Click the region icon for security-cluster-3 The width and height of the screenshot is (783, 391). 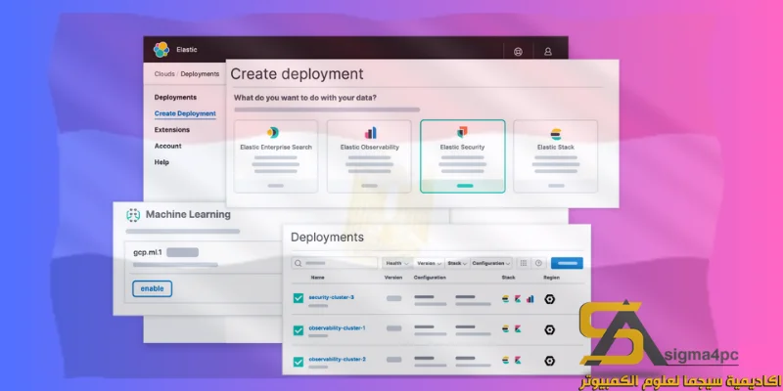[550, 299]
